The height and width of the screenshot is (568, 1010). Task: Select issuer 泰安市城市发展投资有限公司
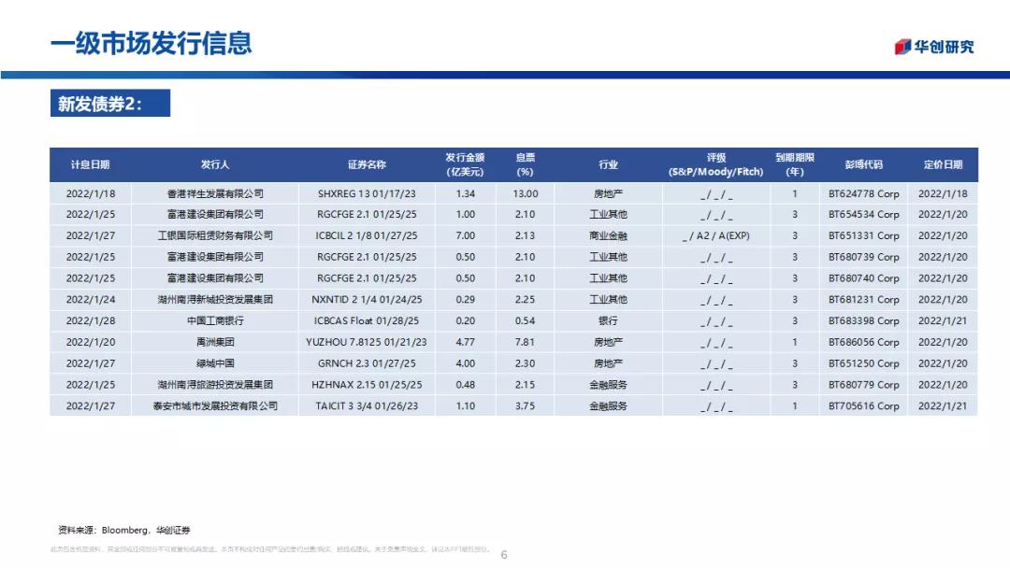coord(215,405)
